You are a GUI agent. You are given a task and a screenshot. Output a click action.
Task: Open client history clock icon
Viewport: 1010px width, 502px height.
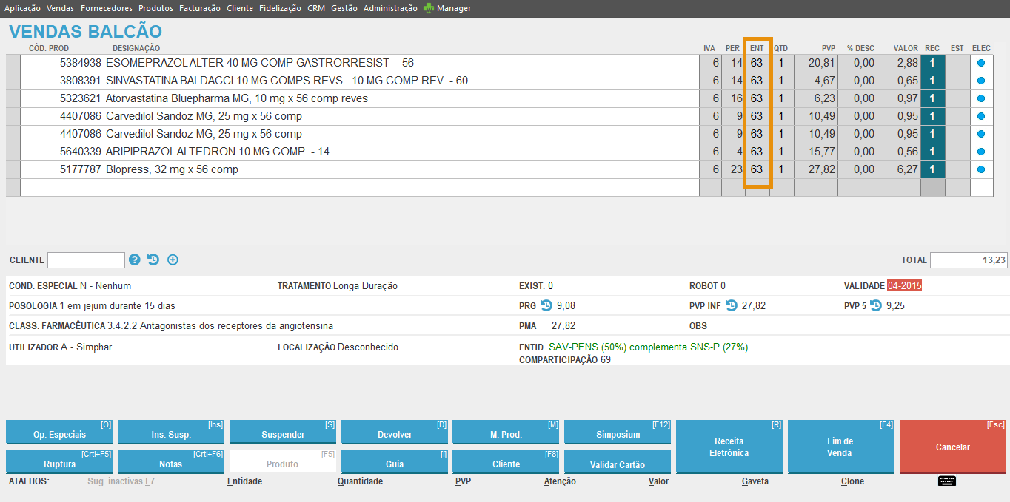pos(153,260)
